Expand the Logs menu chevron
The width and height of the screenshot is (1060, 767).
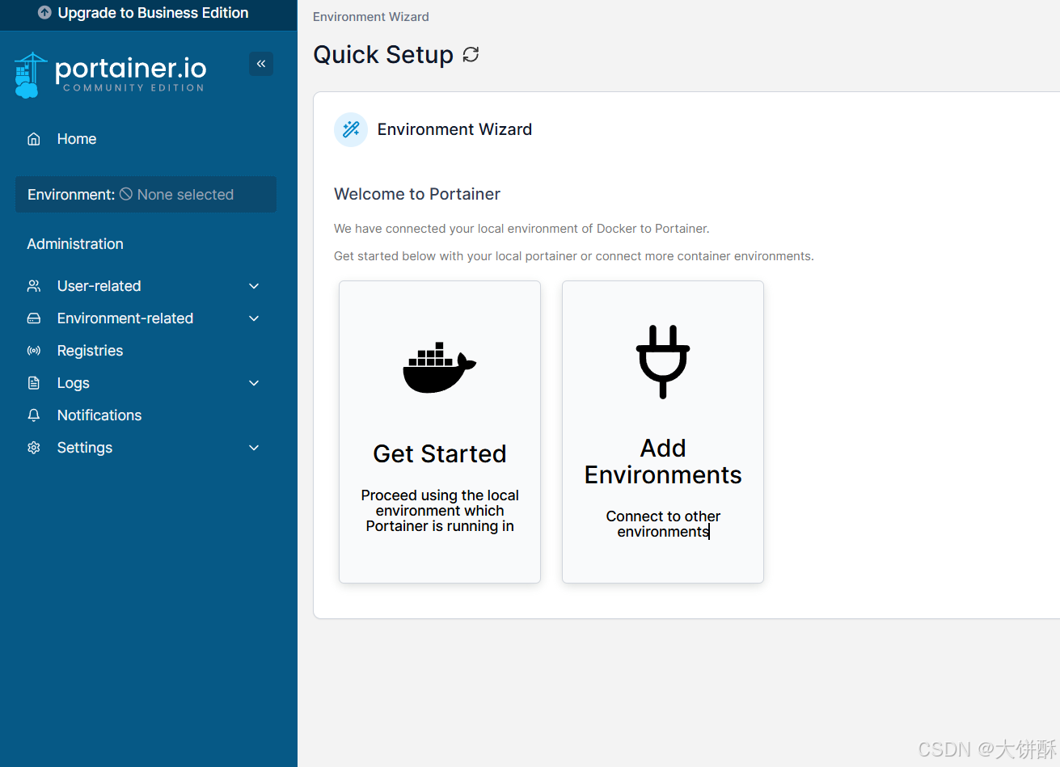pyautogui.click(x=254, y=383)
